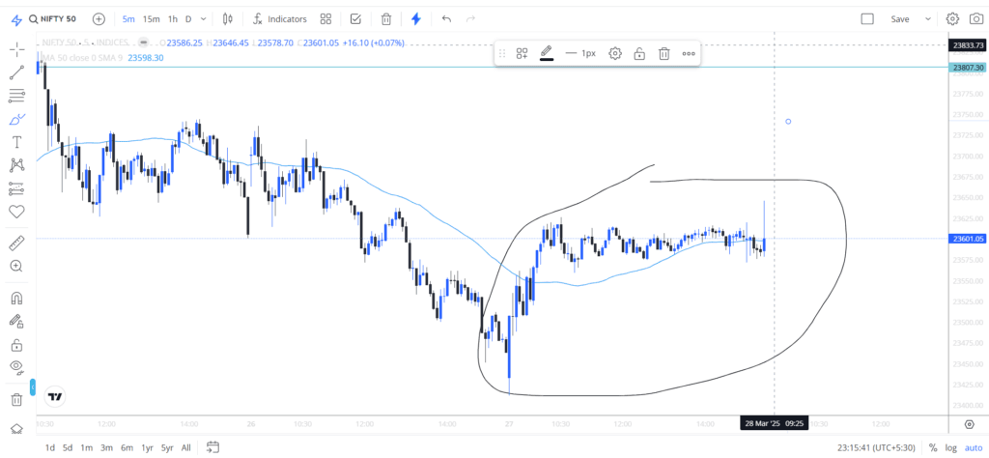Screen dimensions: 989x458
Task: Click floating toolbar drag handle dots
Action: tap(502, 53)
